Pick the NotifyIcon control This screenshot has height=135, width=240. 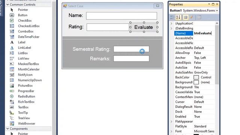pos(25,75)
